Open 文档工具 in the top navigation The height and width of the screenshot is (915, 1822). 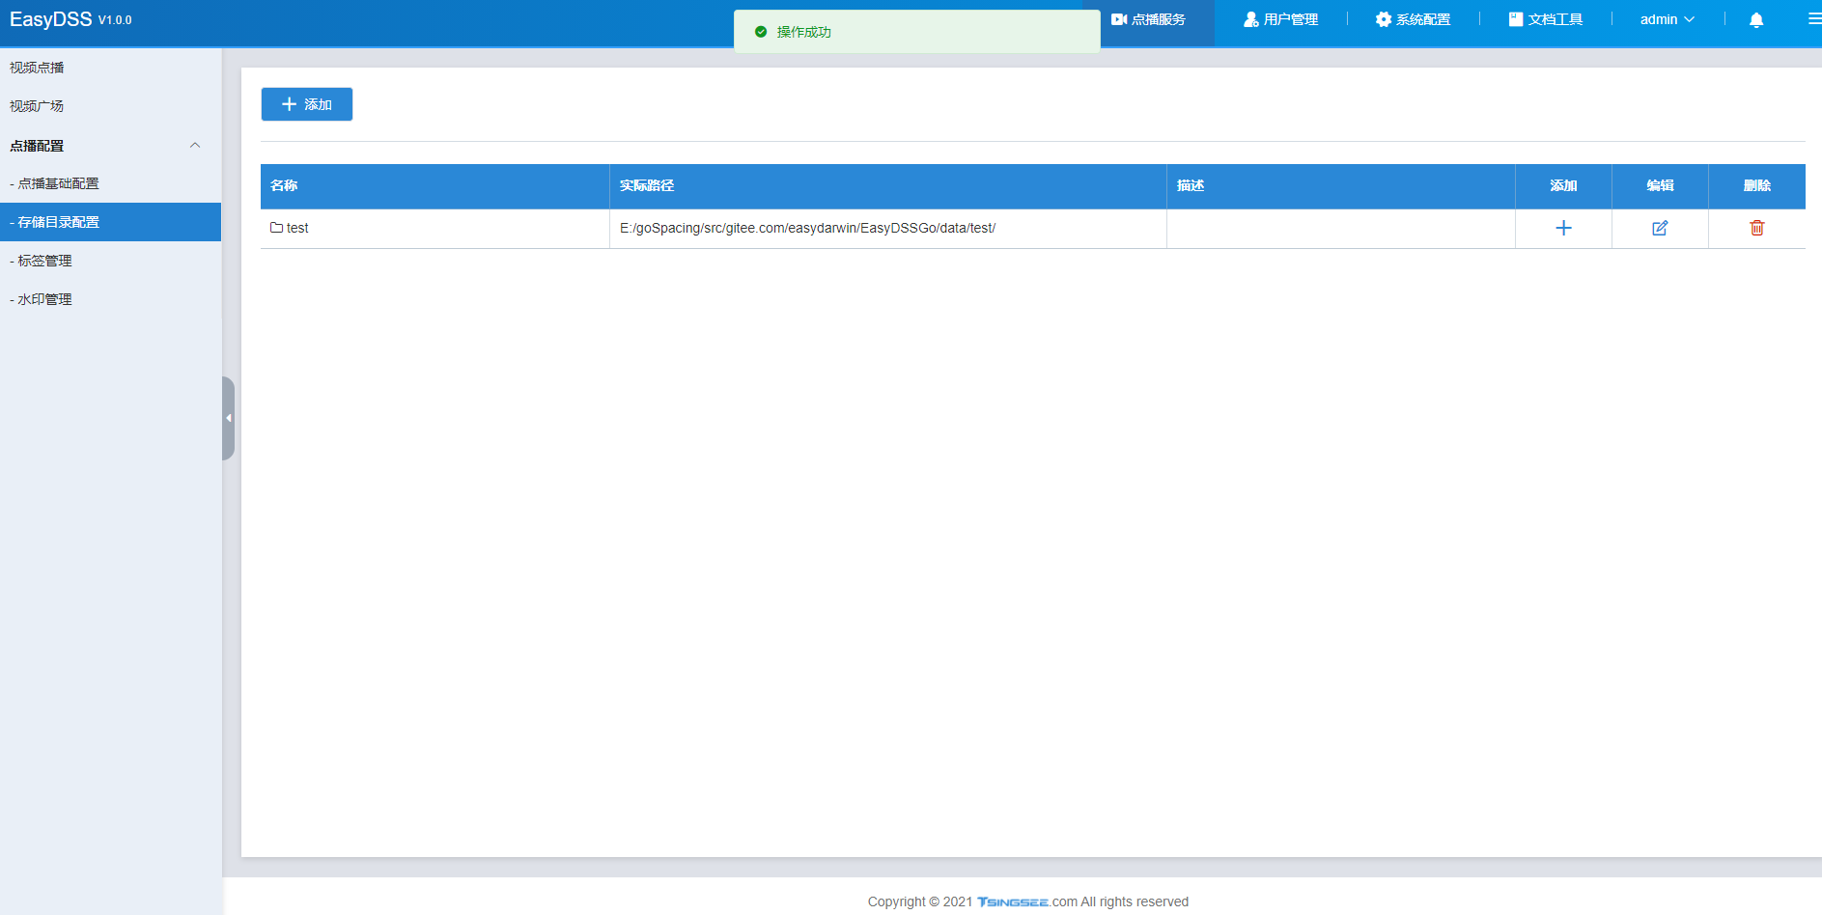point(1545,19)
